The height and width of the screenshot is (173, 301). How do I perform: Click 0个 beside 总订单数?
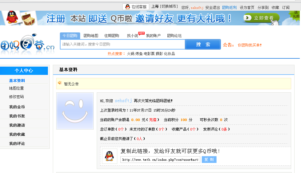(x=121, y=129)
